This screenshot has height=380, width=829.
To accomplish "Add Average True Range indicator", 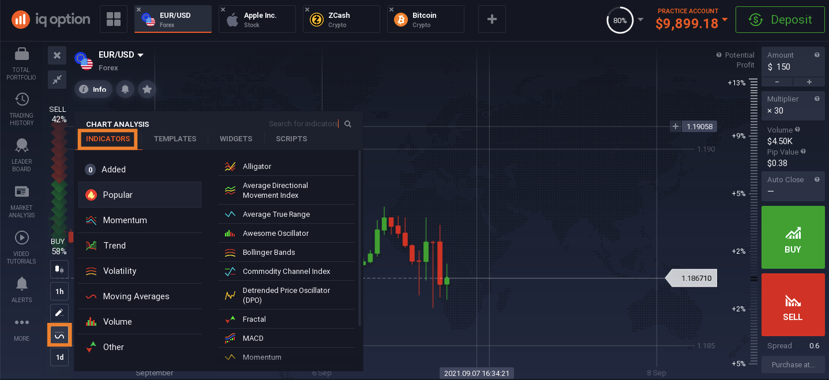I will [x=287, y=215].
